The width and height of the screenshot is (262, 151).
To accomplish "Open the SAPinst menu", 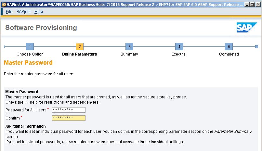I will (x=23, y=12).
